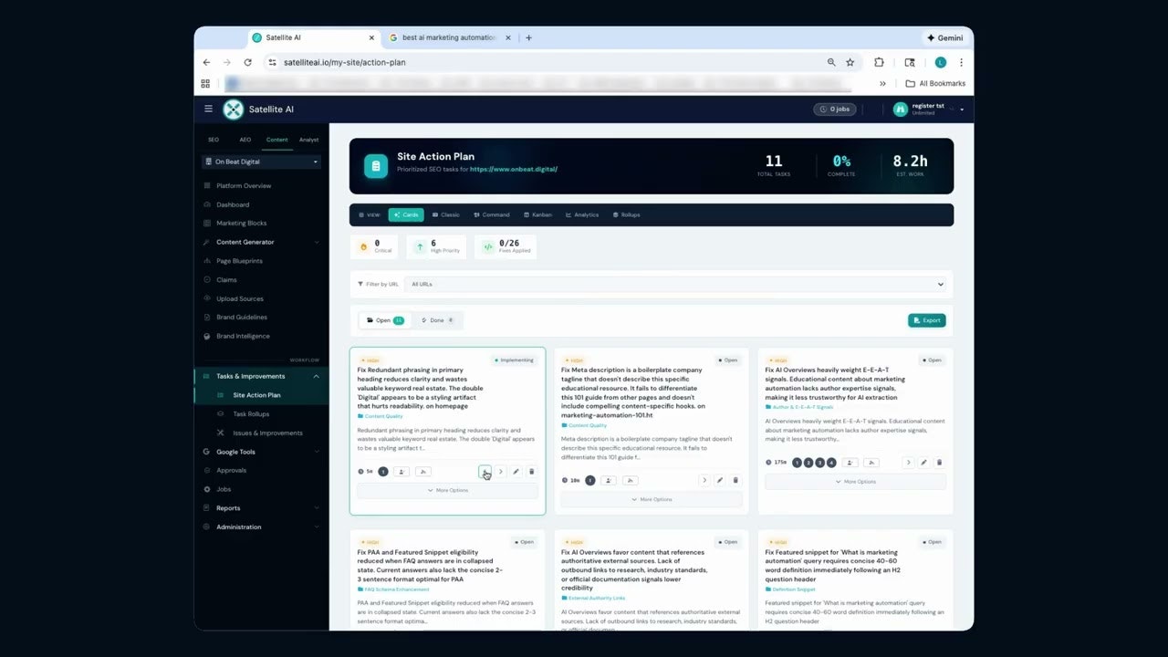
Task: Click the Export button
Action: click(927, 320)
